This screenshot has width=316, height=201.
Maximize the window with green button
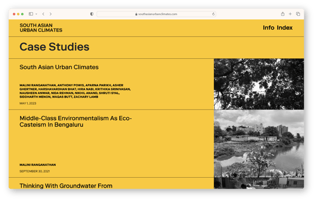22,14
